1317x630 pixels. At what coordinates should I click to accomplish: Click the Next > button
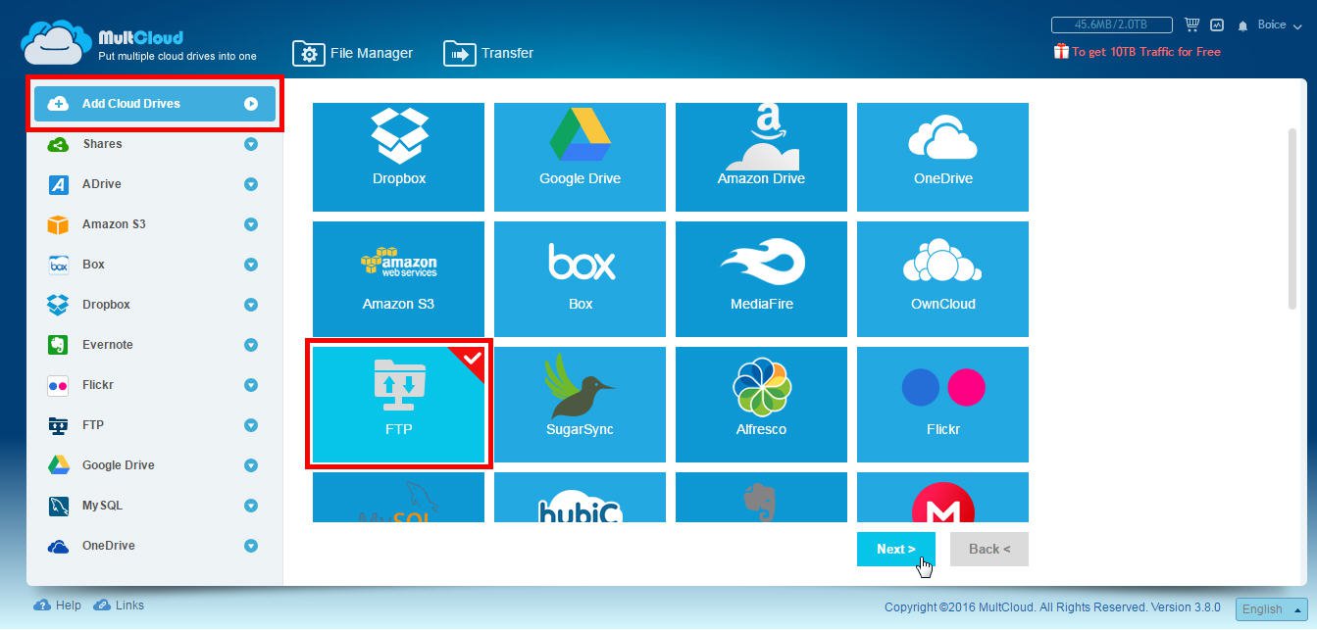[896, 549]
